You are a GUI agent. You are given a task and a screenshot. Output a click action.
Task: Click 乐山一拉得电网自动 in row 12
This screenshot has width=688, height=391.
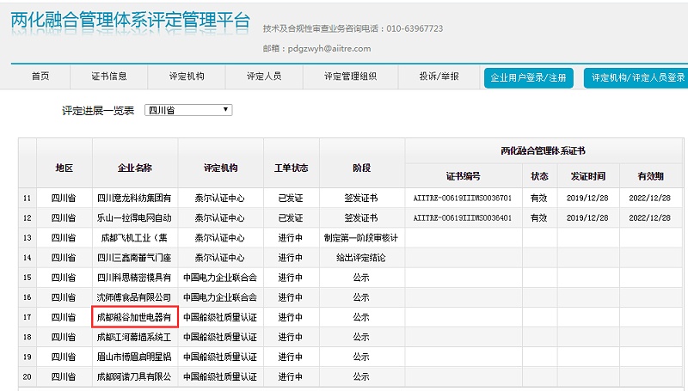coord(134,218)
